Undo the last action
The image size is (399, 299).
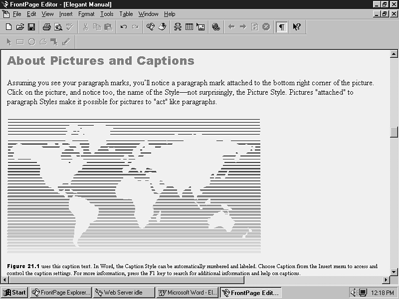[124, 27]
